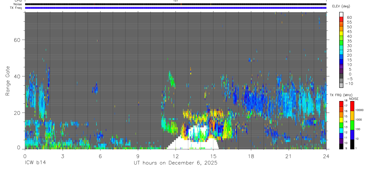
Task: Select the red 17–18 MHz TX FRQ swatch
Action: click(x=341, y=104)
